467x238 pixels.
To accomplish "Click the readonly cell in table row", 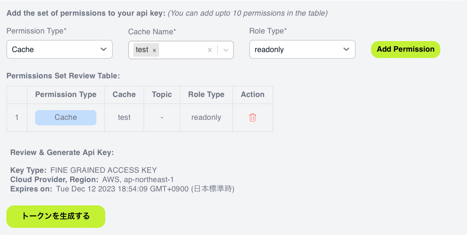I will tap(206, 117).
